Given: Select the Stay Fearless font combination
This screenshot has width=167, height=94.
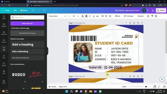Looking at the screenshot, I should [x=36, y=75].
